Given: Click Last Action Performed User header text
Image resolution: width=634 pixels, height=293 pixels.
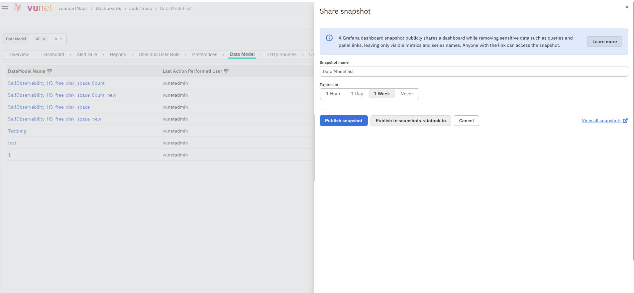Looking at the screenshot, I should tap(192, 71).
